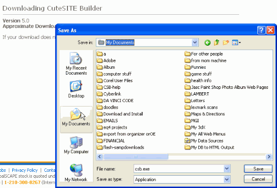The image size is (277, 188).
Task: Open the View menu icon
Action: click(236, 43)
